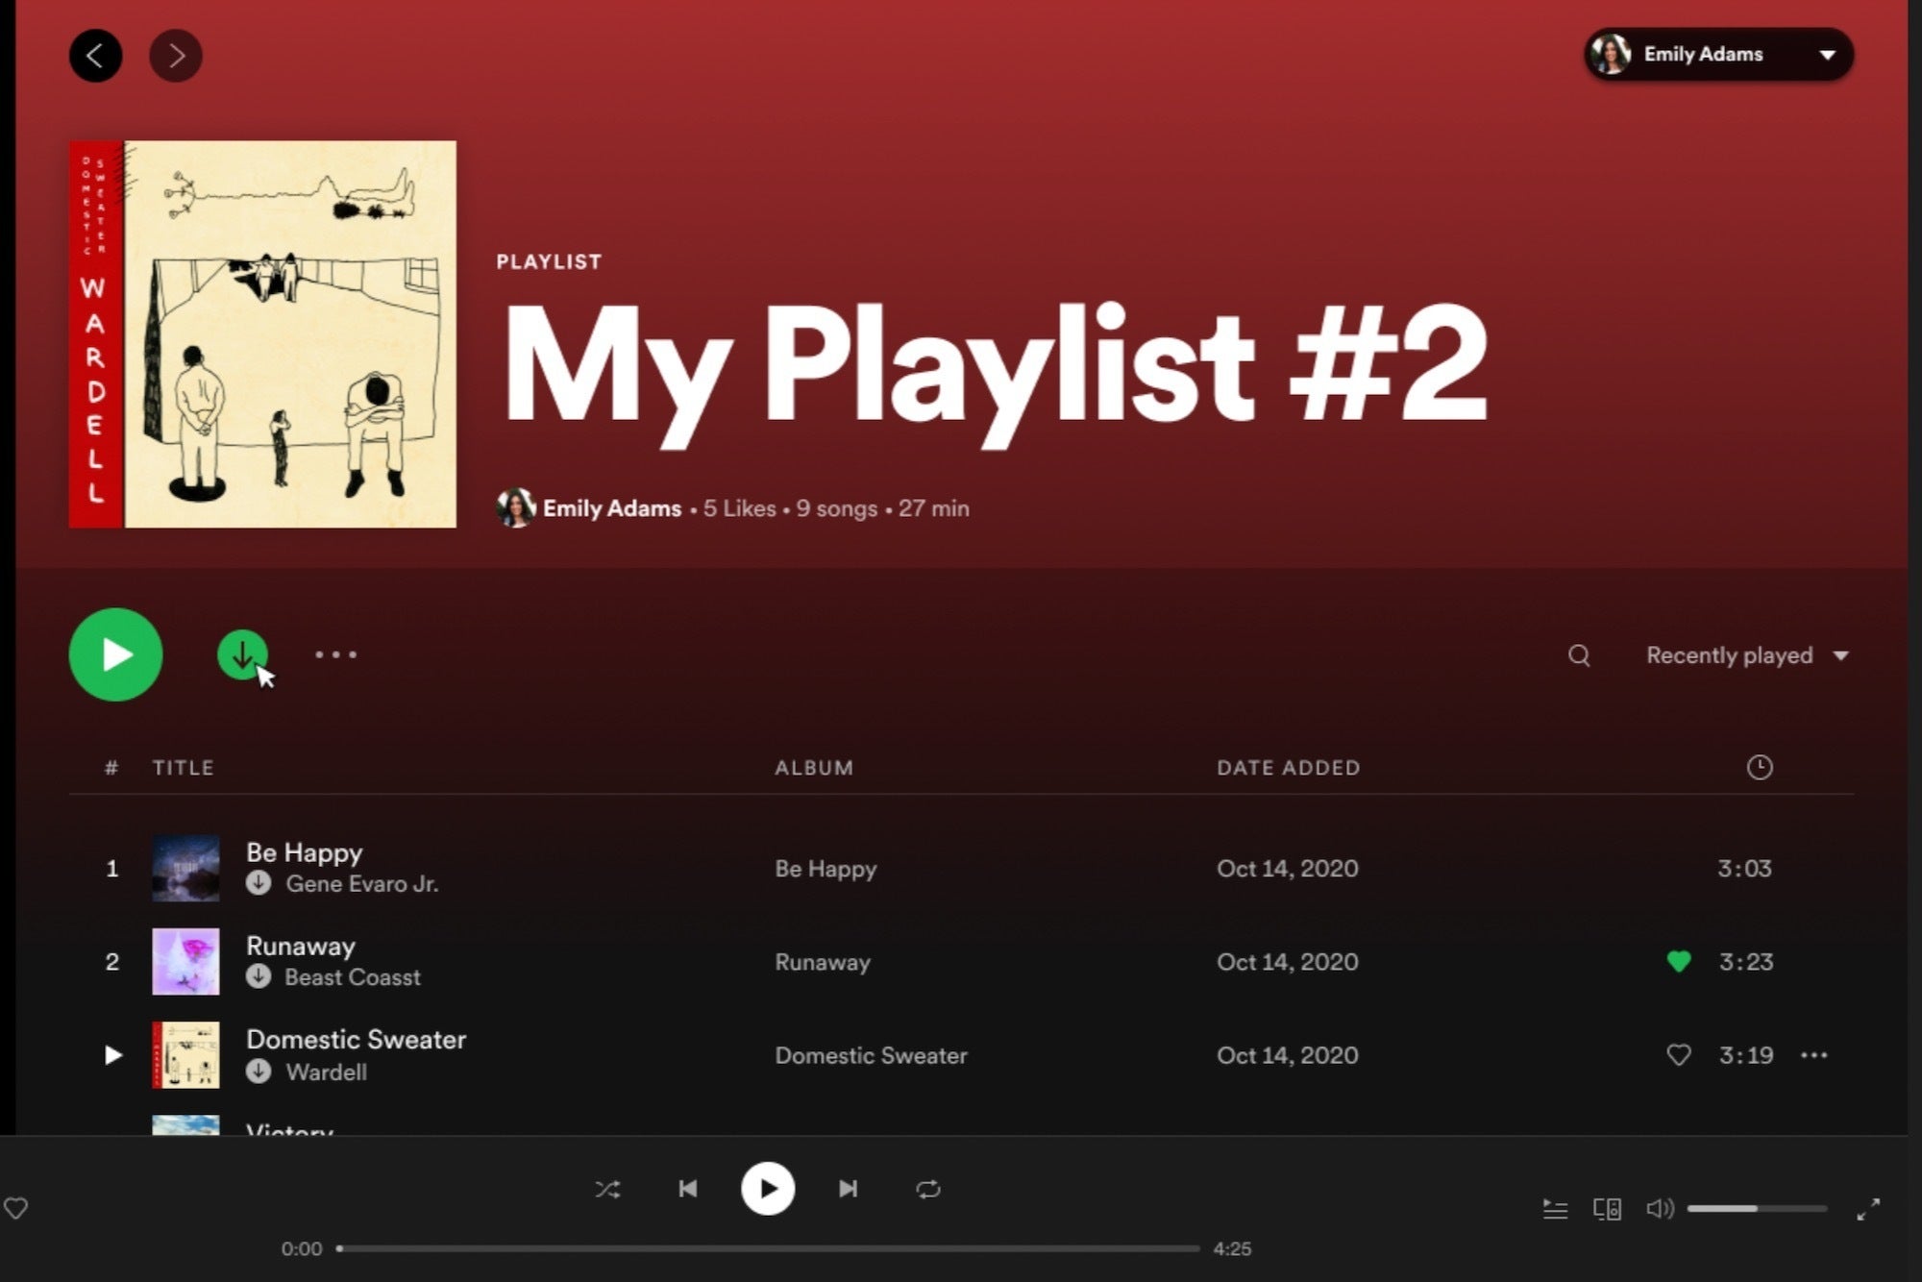Click the three-dot more options menu button
This screenshot has width=1922, height=1282.
tap(334, 653)
